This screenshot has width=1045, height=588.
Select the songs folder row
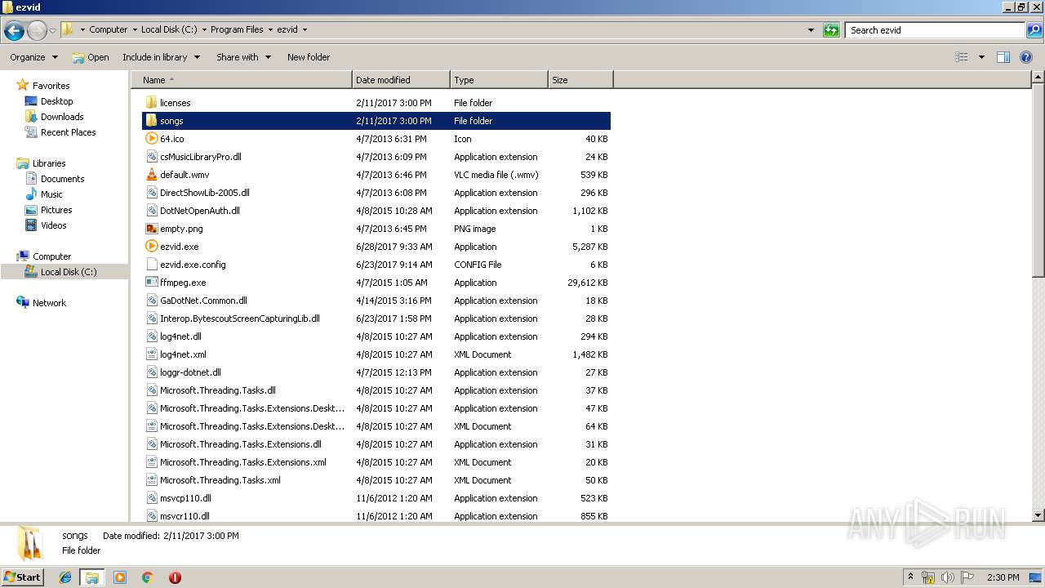coord(376,121)
